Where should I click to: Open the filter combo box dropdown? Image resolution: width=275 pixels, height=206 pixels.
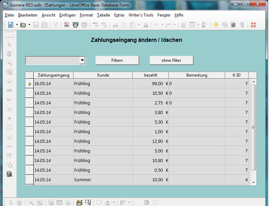pos(82,60)
